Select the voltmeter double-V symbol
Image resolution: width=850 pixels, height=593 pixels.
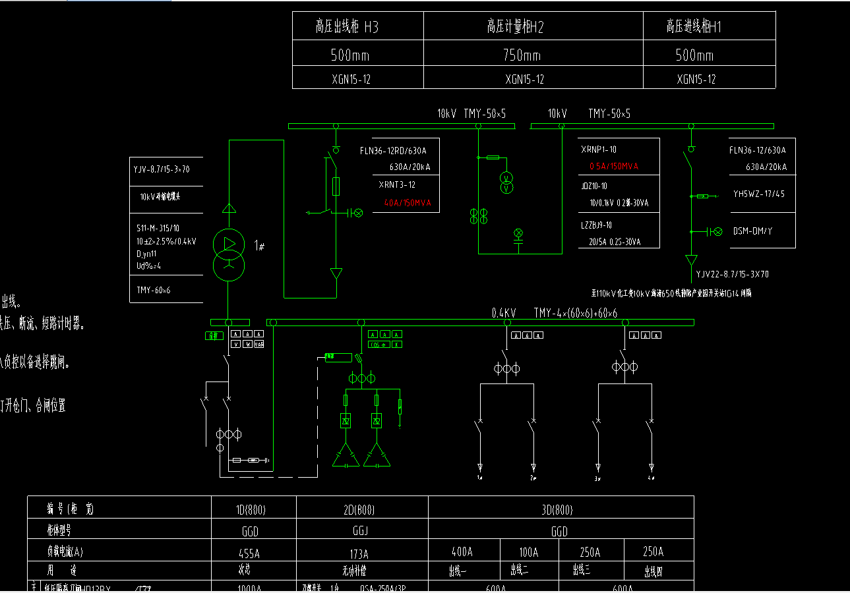pyautogui.click(x=506, y=183)
